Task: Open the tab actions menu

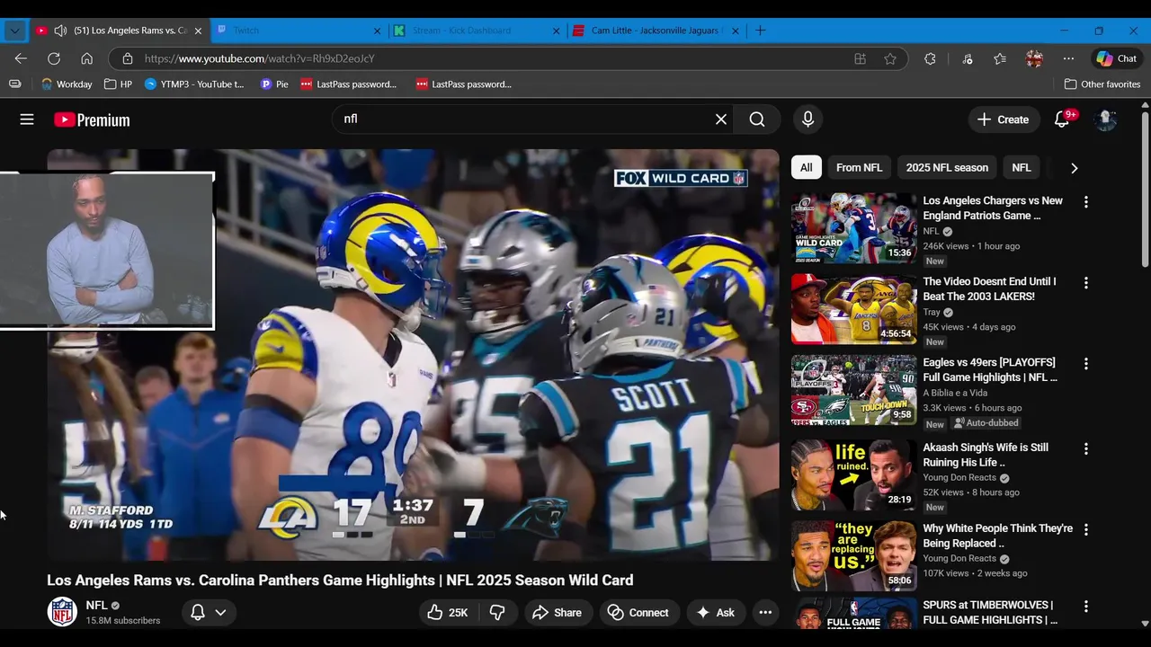Action: pyautogui.click(x=14, y=31)
